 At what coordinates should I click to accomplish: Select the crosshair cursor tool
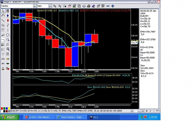pos(3,54)
